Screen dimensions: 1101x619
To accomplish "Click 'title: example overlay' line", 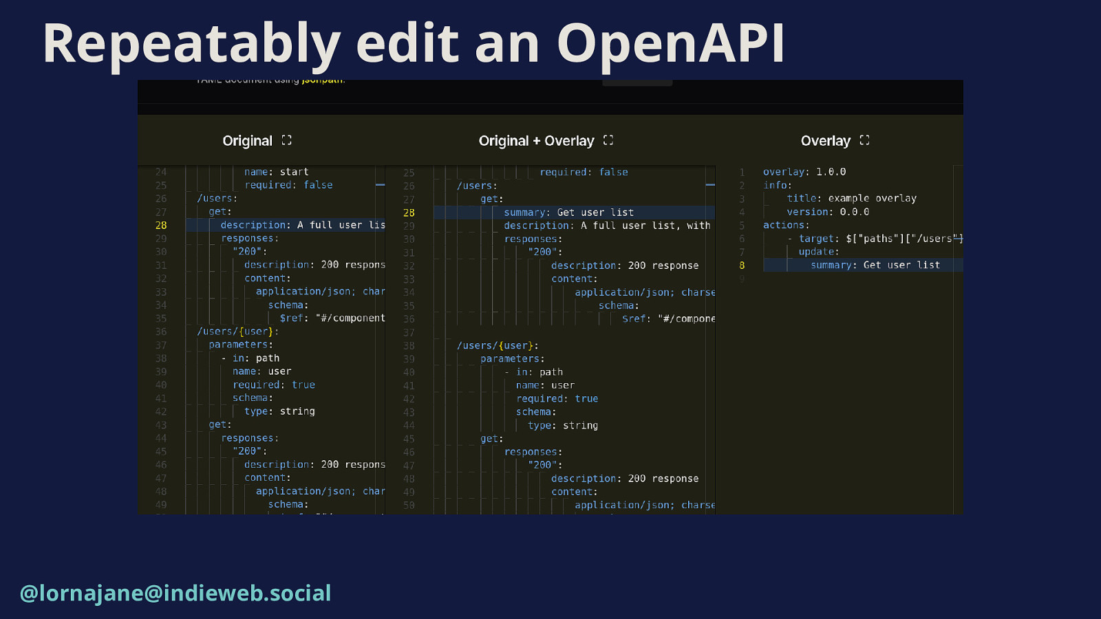I will (852, 198).
